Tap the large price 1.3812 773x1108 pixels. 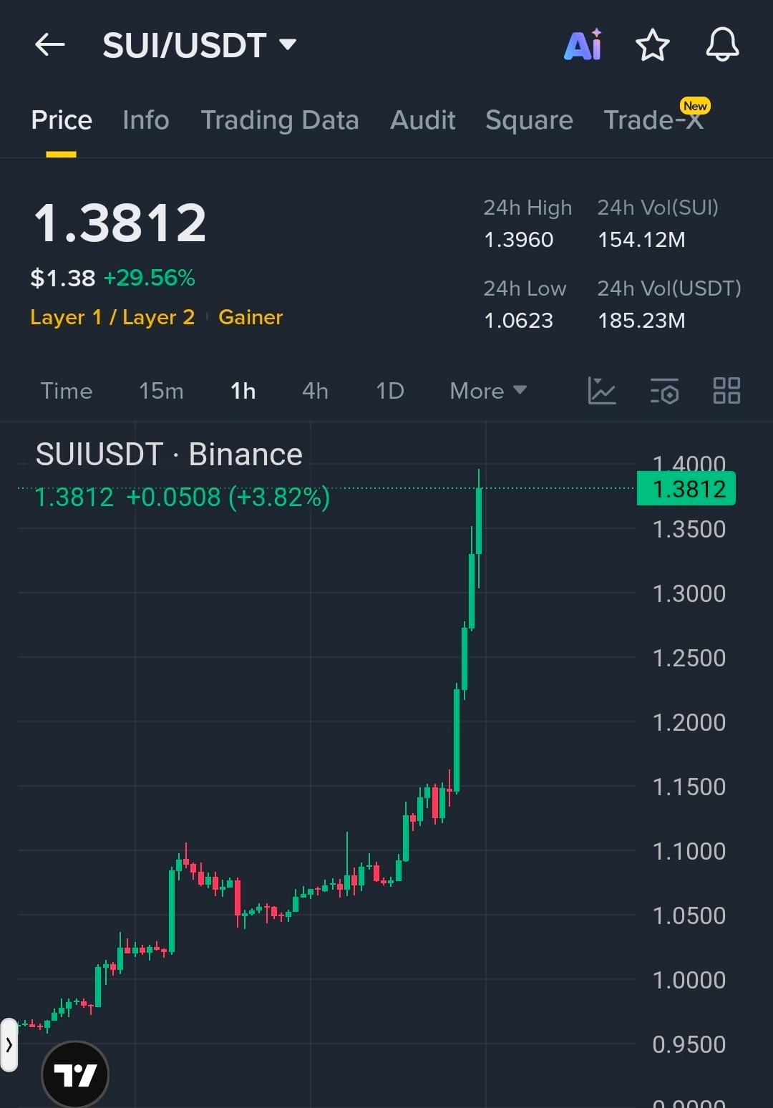tap(120, 223)
